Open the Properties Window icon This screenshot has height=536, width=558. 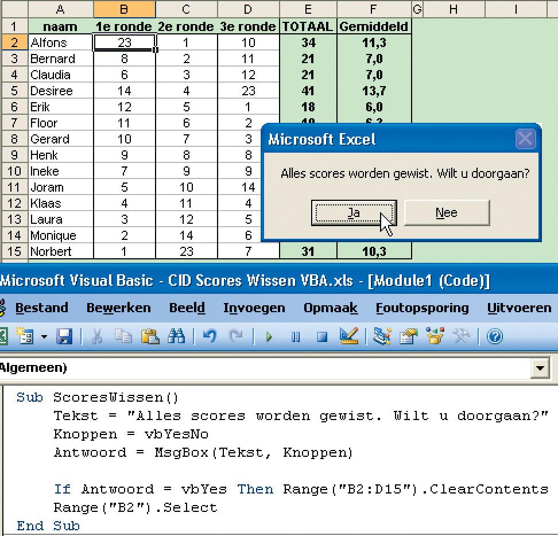coord(408,336)
